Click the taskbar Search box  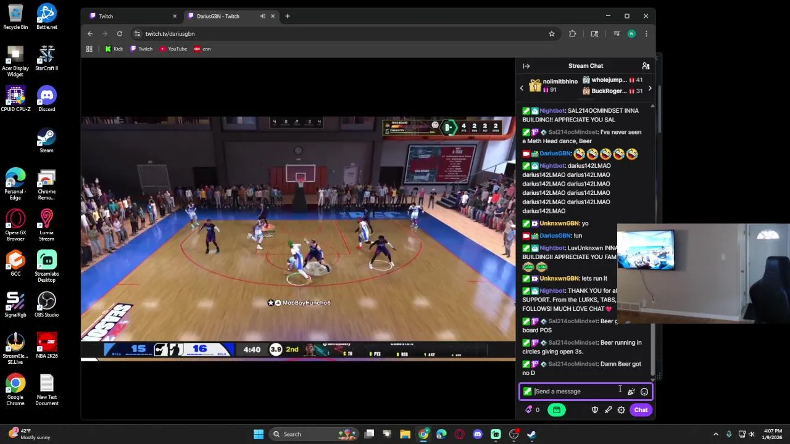pyautogui.click(x=314, y=434)
